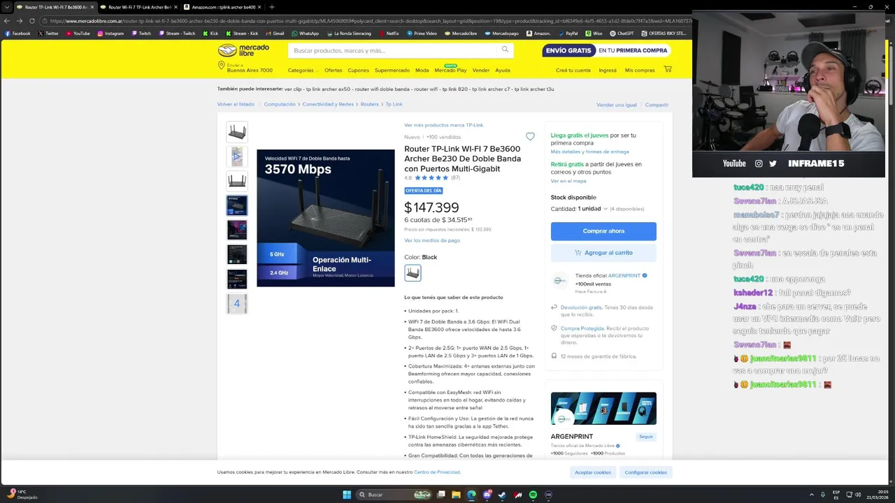Open the PayPal bookmark
The height and width of the screenshot is (503, 895).
coord(568,33)
